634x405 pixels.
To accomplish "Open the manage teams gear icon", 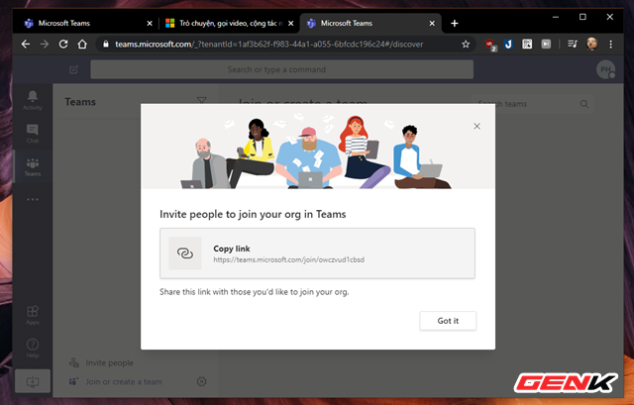I will (201, 381).
